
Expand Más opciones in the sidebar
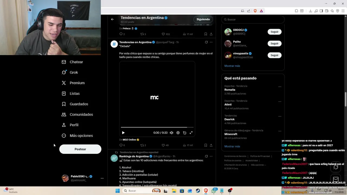(77, 136)
